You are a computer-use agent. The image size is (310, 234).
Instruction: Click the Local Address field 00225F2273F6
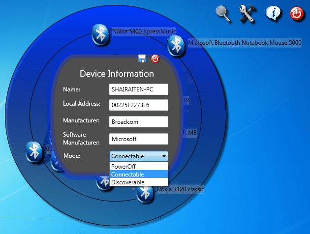pyautogui.click(x=139, y=105)
